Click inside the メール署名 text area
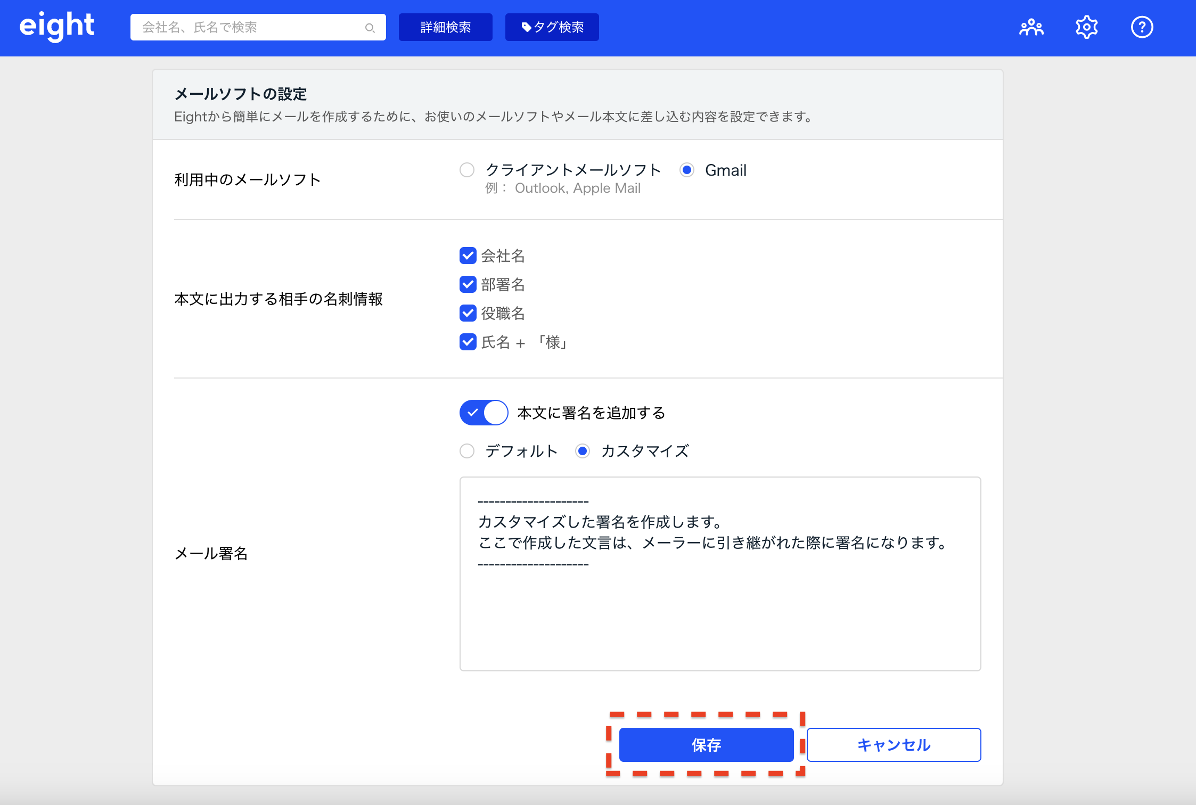This screenshot has height=805, width=1196. (720, 612)
